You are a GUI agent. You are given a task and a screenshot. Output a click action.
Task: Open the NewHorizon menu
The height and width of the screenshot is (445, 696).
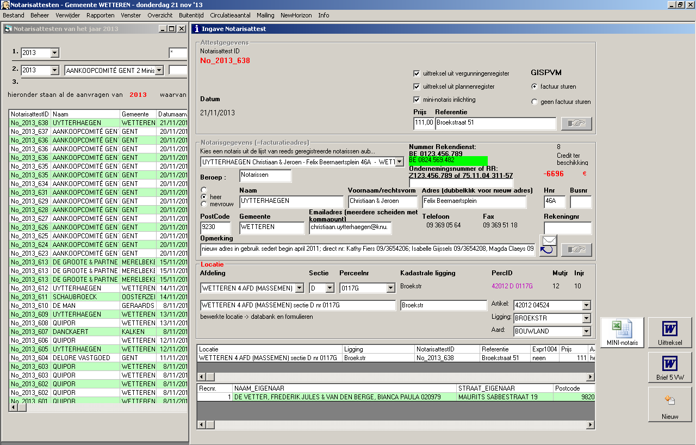click(296, 15)
